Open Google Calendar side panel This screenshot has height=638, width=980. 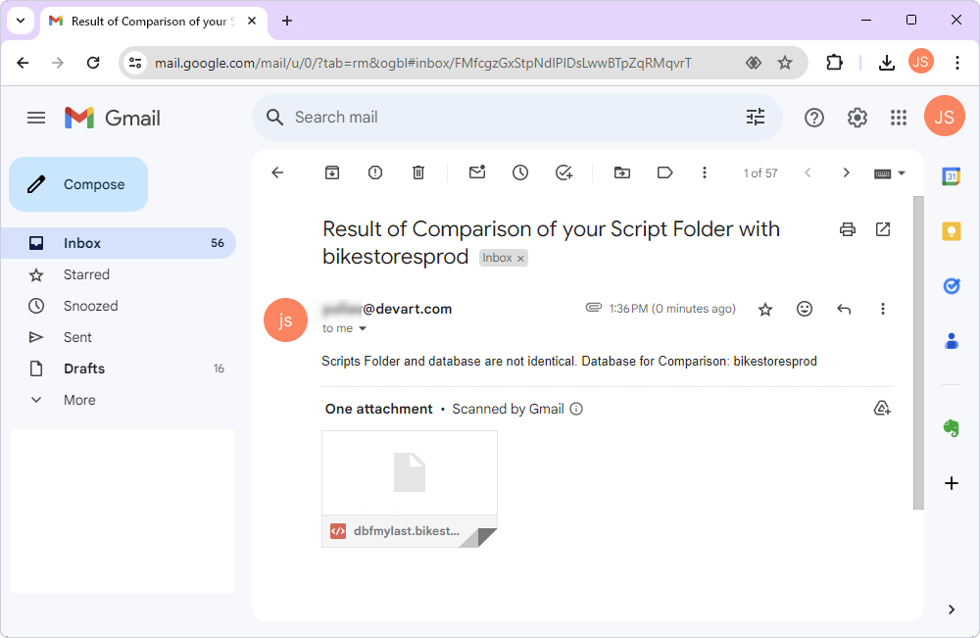point(952,176)
